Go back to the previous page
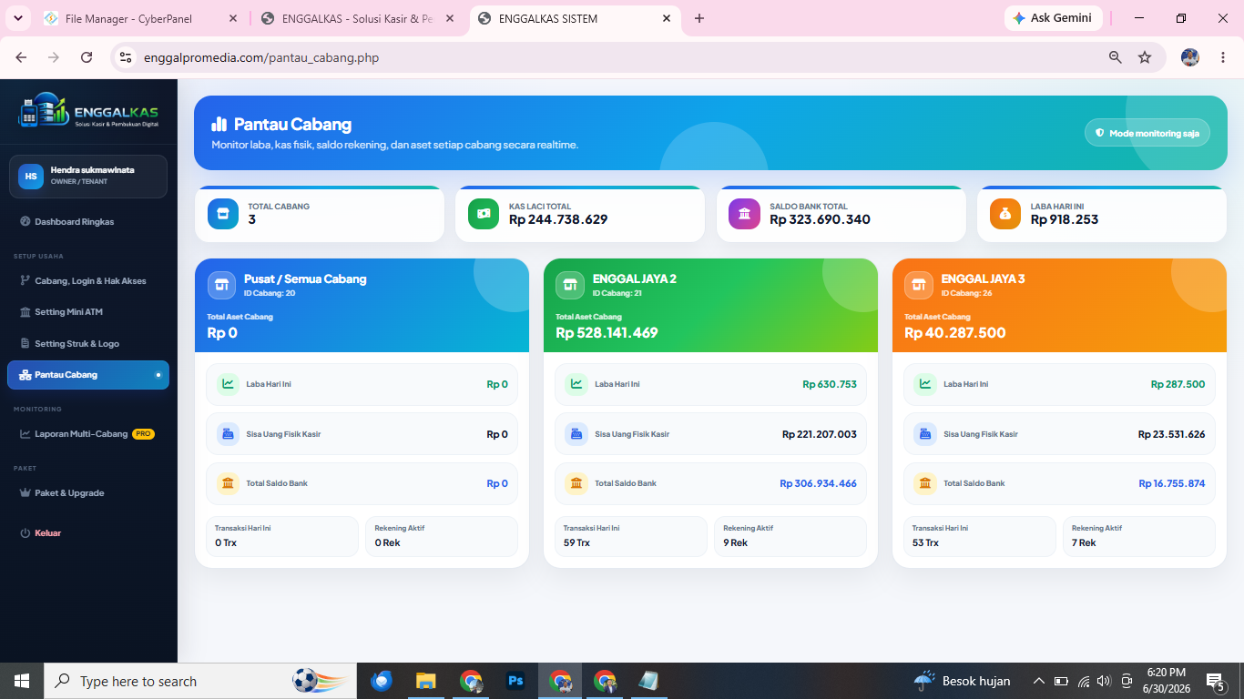 21,57
